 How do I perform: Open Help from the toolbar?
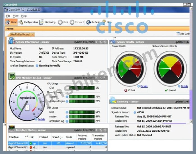[x=107, y=22]
